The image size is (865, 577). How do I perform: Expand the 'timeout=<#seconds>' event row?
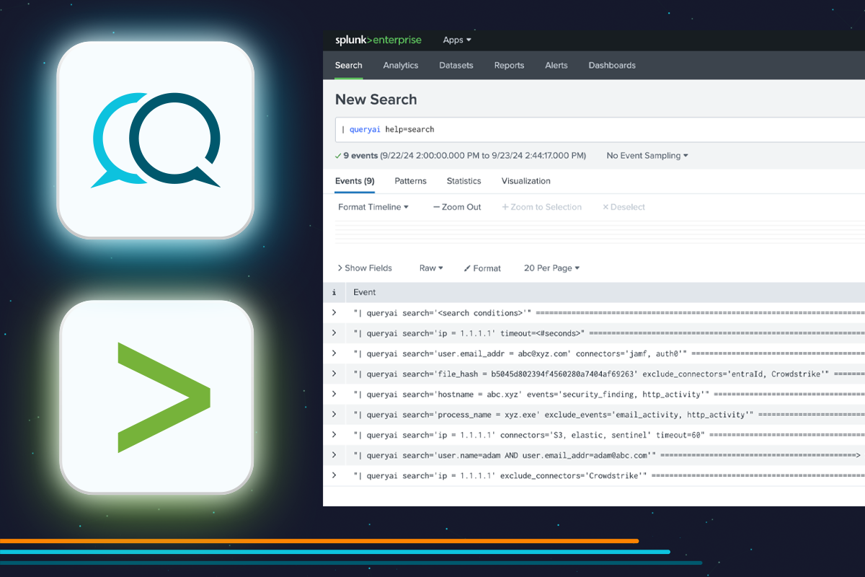[334, 332]
